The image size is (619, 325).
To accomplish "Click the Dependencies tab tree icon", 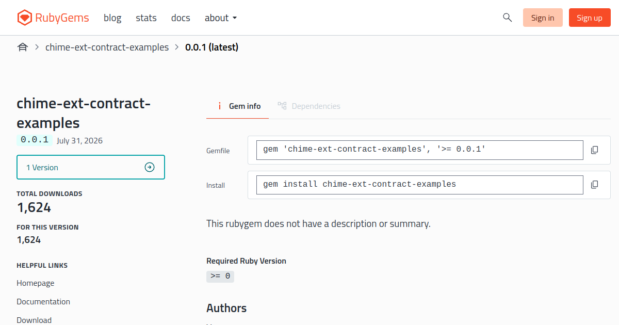I will click(x=282, y=106).
